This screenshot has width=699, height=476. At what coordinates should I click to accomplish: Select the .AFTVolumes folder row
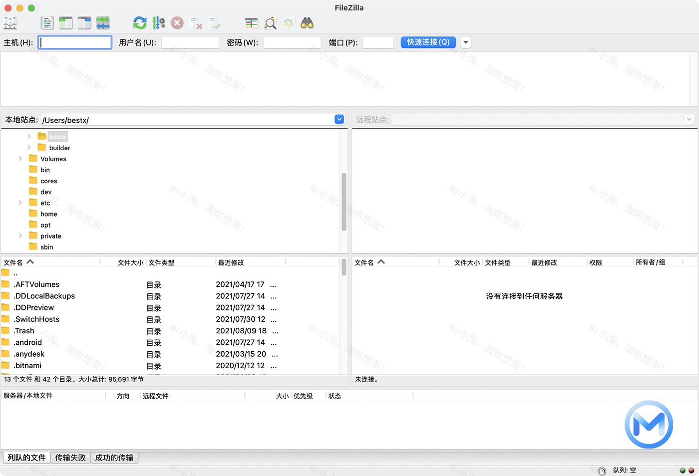pyautogui.click(x=170, y=284)
